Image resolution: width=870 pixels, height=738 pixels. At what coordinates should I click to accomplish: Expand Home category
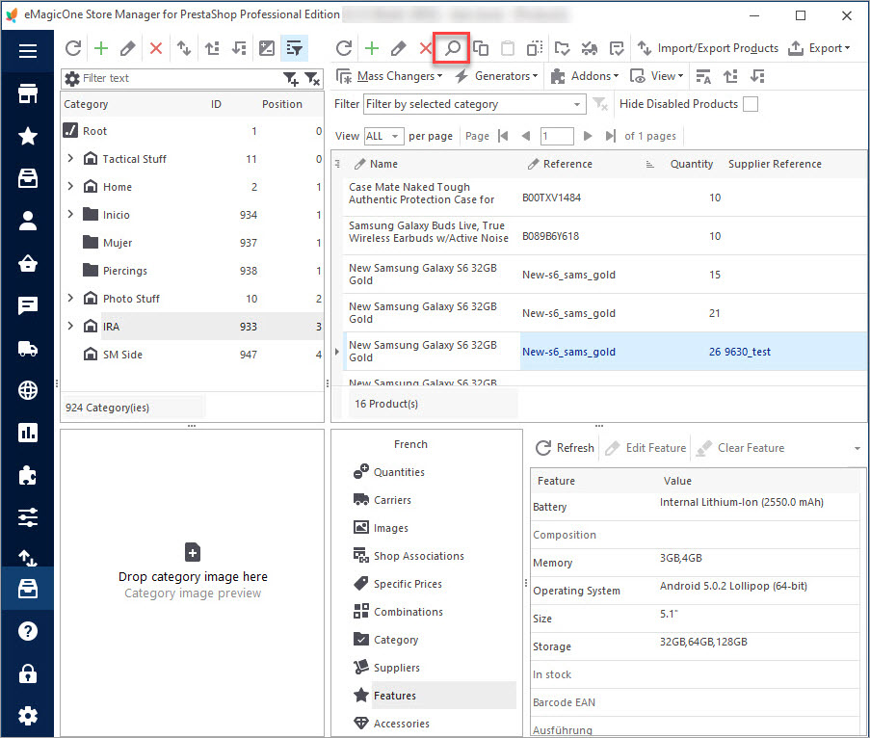70,187
